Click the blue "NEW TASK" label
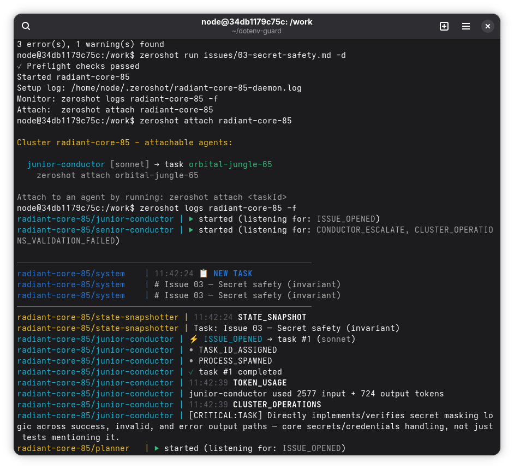Viewport: 514px width, 469px height. (x=233, y=273)
